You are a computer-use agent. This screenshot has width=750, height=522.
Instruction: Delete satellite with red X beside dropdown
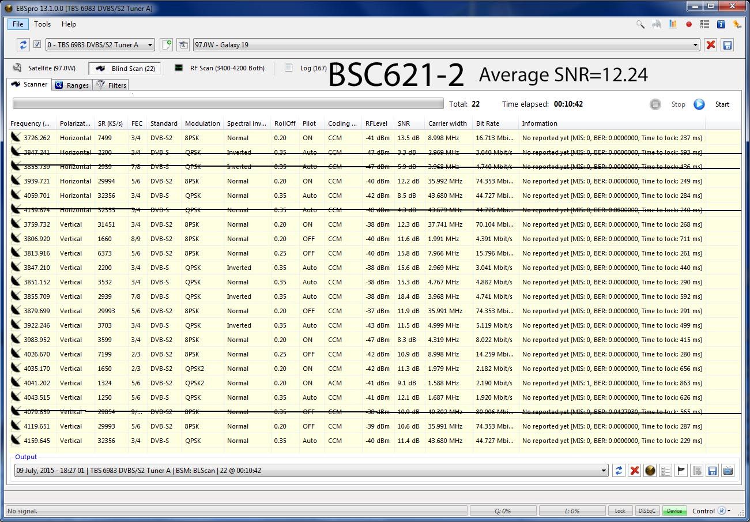(x=711, y=44)
